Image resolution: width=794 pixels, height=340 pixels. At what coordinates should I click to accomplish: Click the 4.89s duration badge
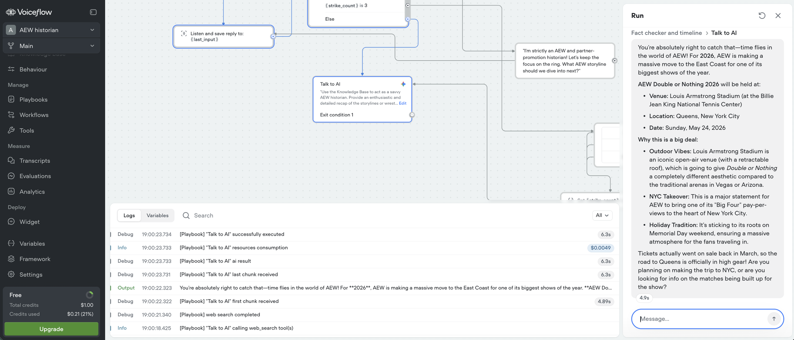tap(604, 302)
